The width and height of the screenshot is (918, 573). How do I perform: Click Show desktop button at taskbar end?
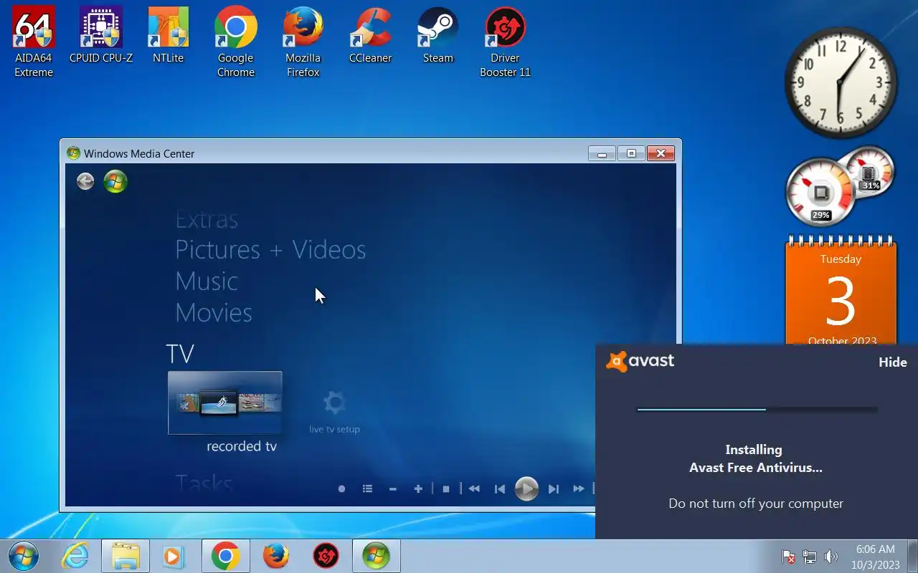click(912, 556)
